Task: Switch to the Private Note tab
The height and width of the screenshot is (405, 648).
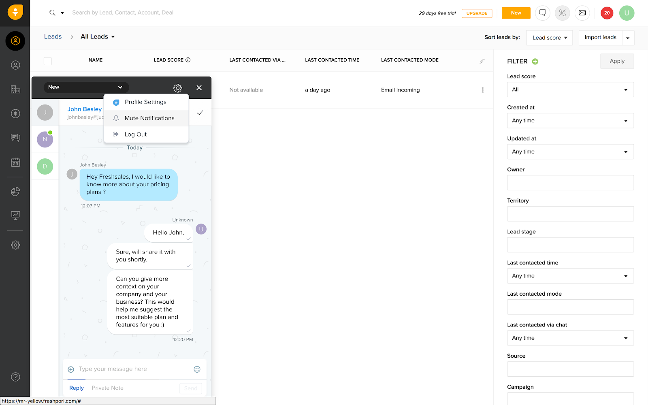Action: coord(108,388)
